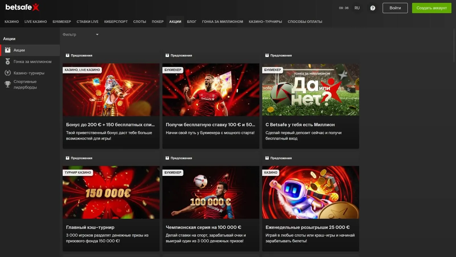Open the RU language selector

pos(357,8)
